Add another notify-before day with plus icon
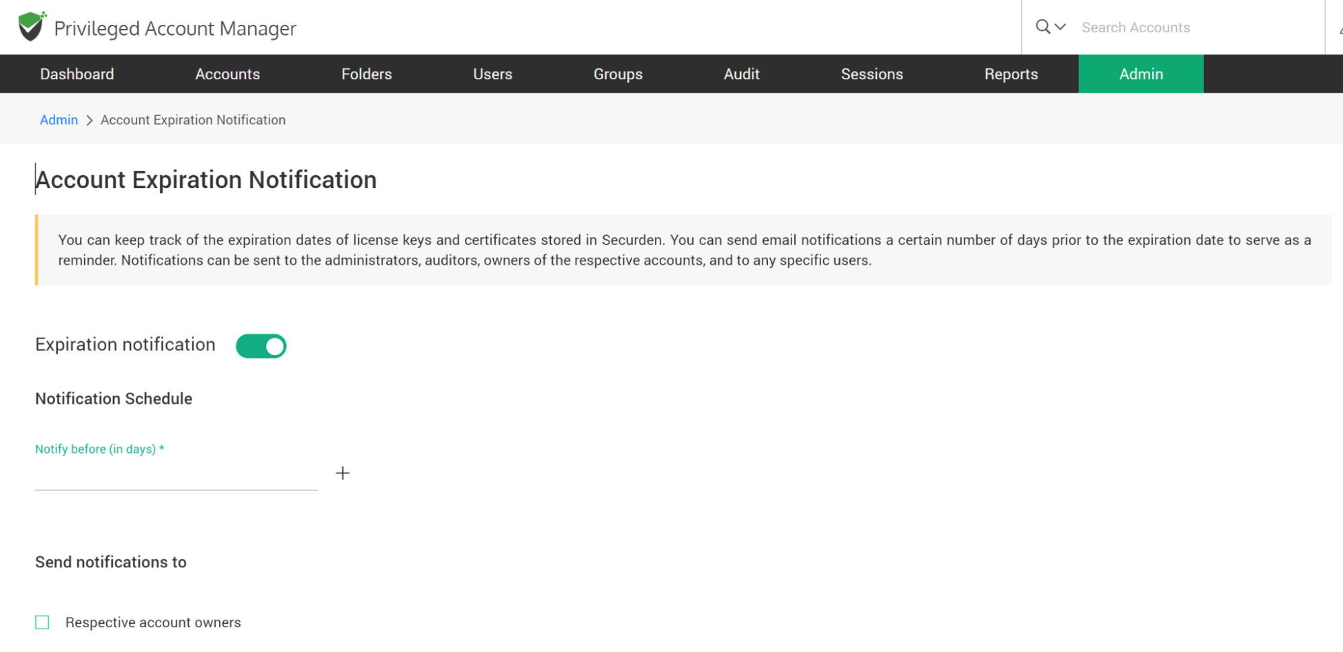1343x652 pixels. tap(343, 473)
